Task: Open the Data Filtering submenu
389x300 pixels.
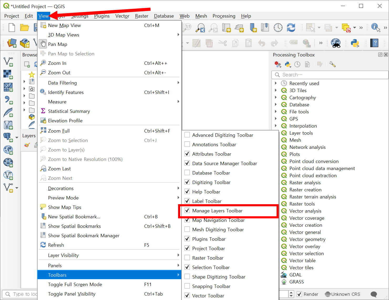Action: point(109,83)
